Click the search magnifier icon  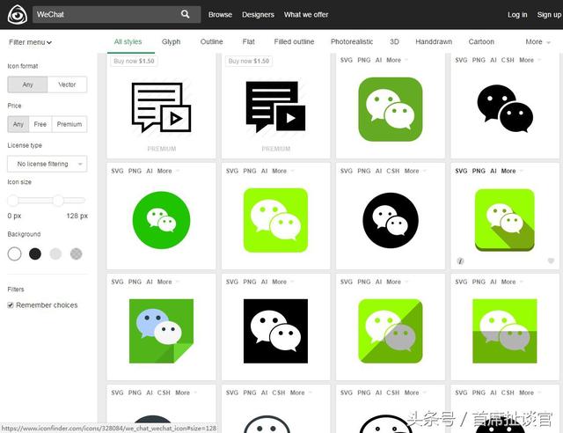click(186, 14)
